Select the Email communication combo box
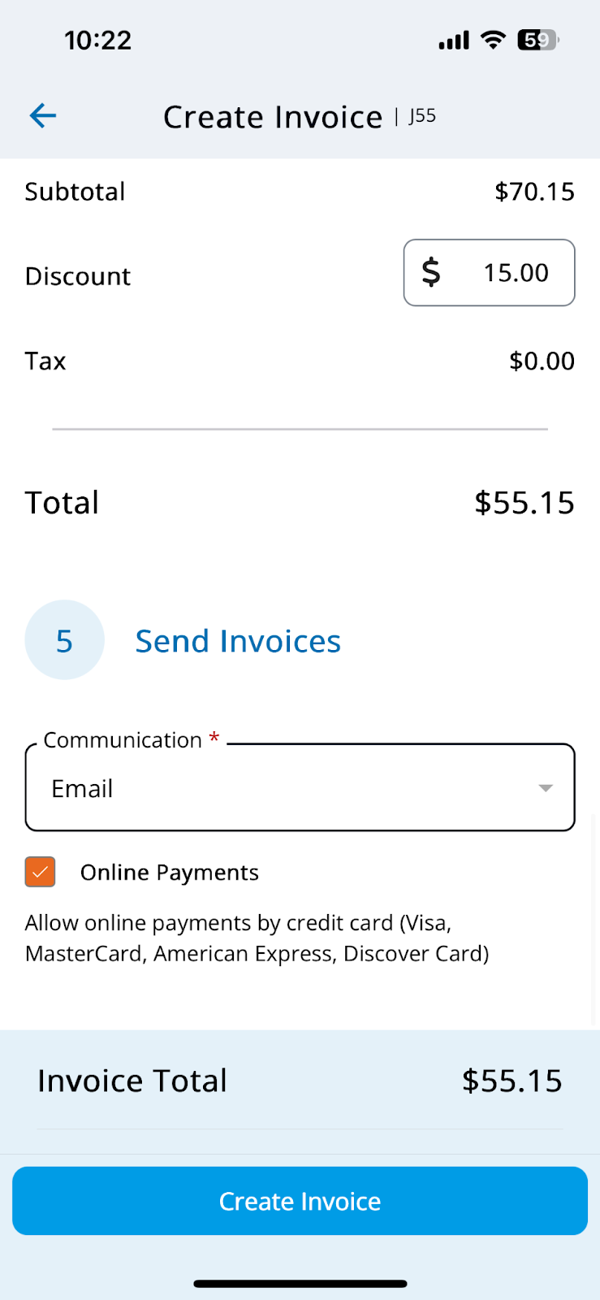 click(x=300, y=787)
